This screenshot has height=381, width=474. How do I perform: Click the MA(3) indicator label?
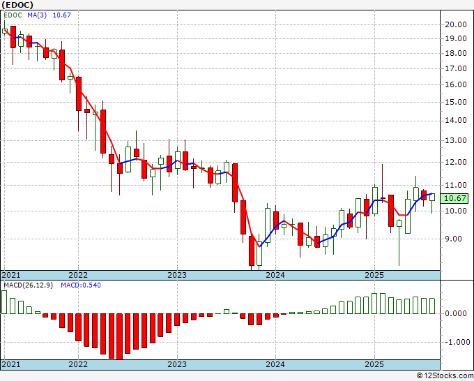[x=37, y=15]
